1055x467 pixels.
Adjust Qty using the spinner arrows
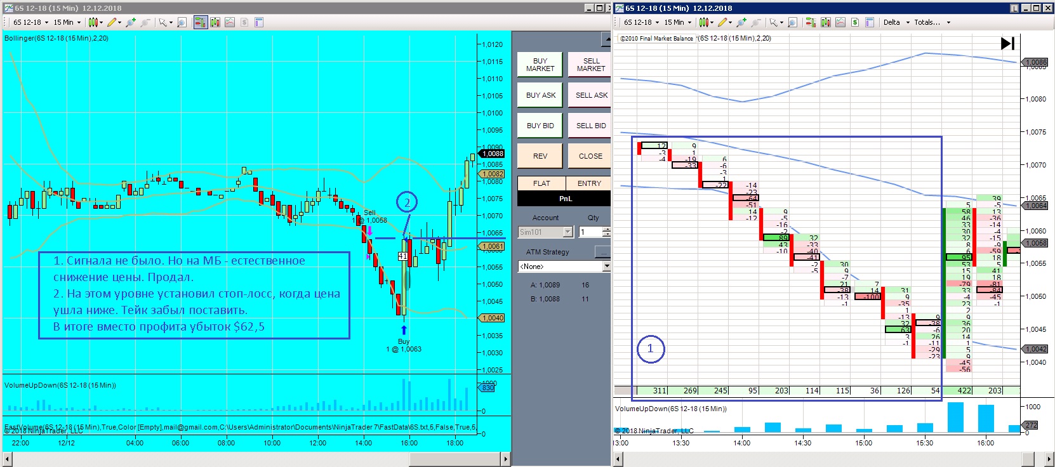click(x=606, y=232)
